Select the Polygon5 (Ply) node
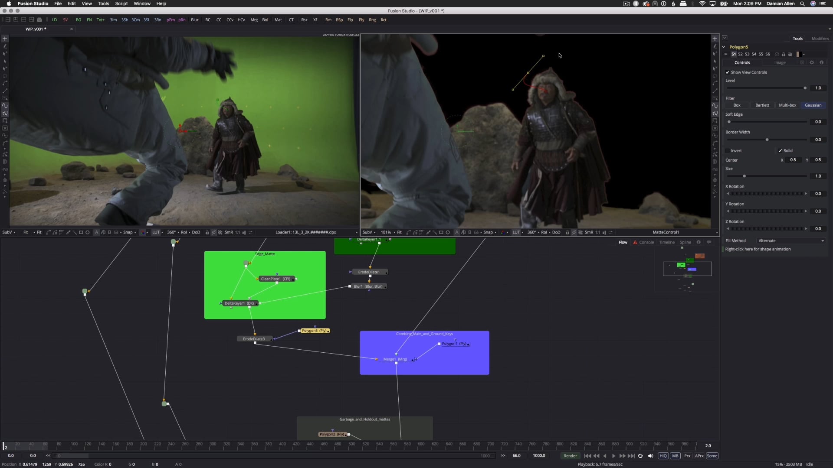 point(315,331)
